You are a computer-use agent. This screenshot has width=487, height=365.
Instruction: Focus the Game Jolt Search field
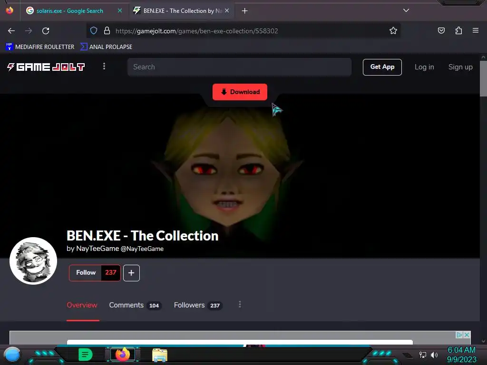coord(239,67)
